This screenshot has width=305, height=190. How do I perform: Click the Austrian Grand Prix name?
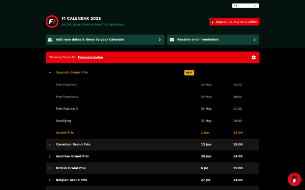point(72,156)
